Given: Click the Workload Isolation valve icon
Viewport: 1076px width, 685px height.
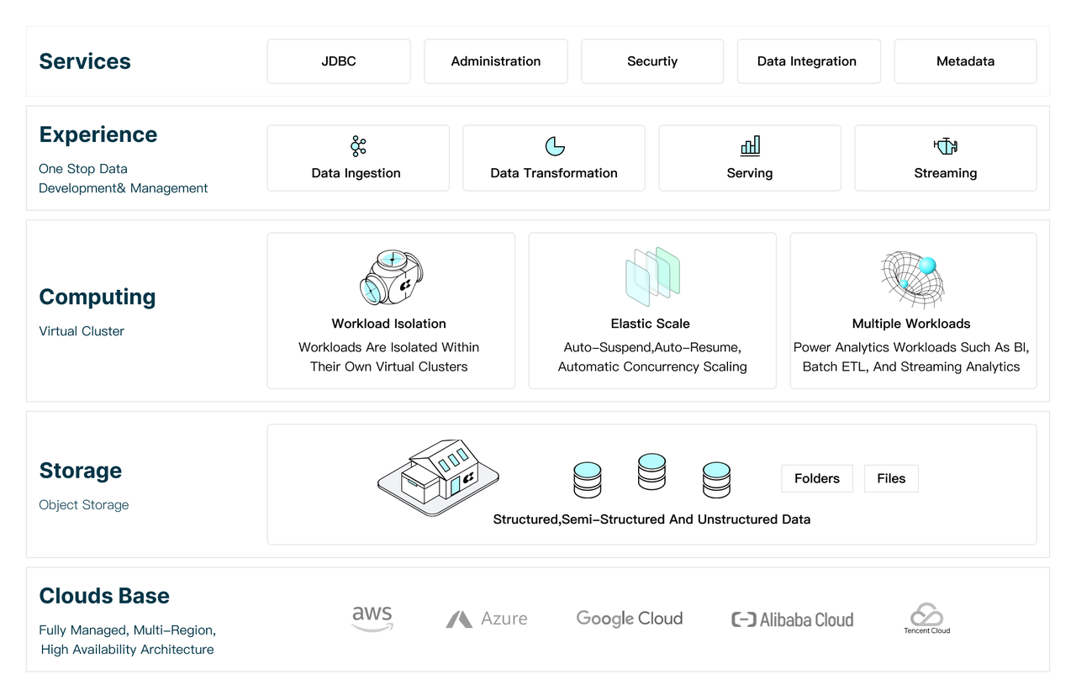Looking at the screenshot, I should click(x=391, y=277).
